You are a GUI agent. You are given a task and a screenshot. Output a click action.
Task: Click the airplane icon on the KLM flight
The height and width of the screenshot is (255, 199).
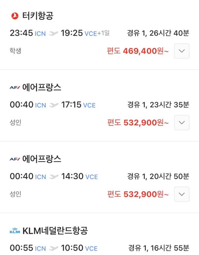(54, 249)
